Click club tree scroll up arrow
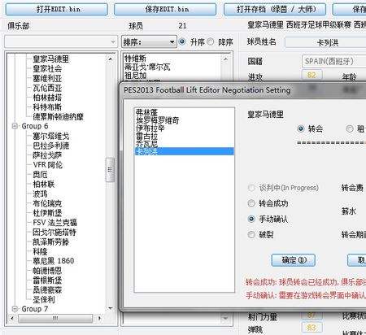 [x=110, y=59]
